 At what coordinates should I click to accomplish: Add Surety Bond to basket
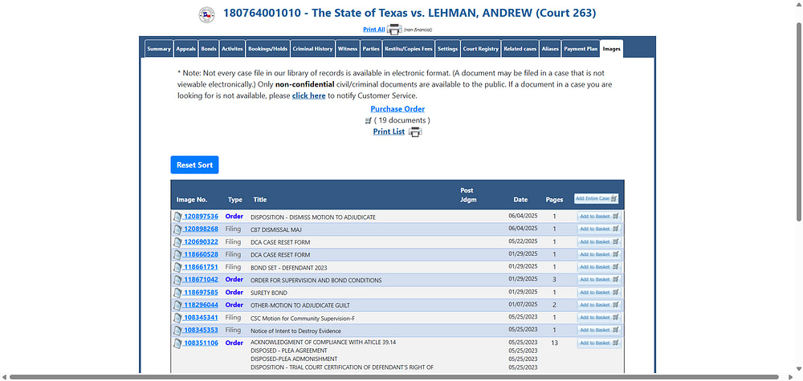(x=599, y=292)
